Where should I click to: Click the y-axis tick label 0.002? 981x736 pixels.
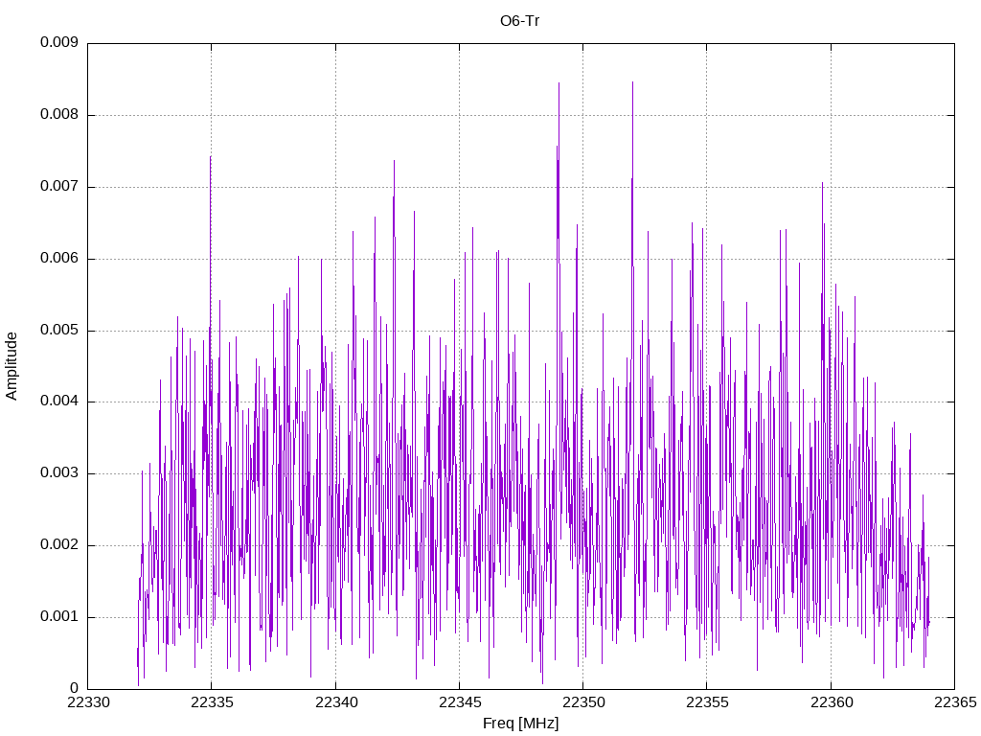coord(59,545)
